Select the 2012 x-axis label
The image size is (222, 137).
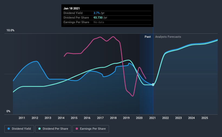35,118
